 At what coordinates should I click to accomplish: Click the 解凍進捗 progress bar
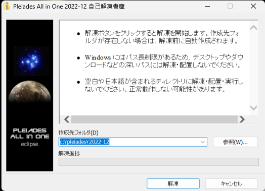click(x=159, y=162)
